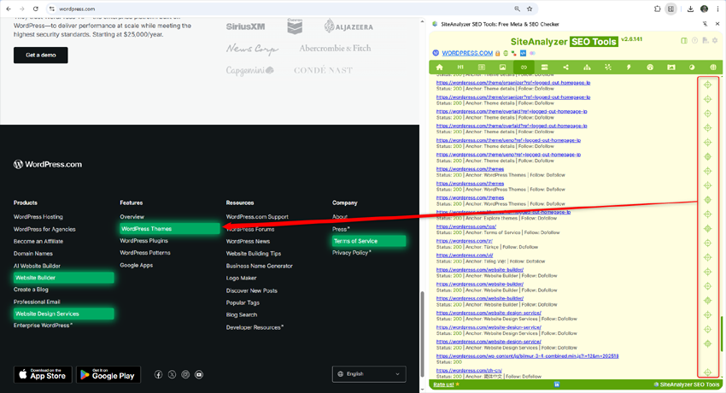Open the Instagram social icon in footer
The height and width of the screenshot is (393, 726).
coord(185,374)
